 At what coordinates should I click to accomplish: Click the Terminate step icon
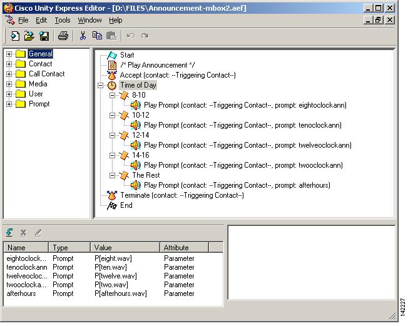(x=112, y=195)
